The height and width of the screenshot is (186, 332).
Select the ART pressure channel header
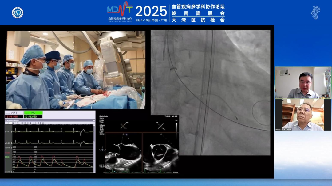tap(14, 113)
